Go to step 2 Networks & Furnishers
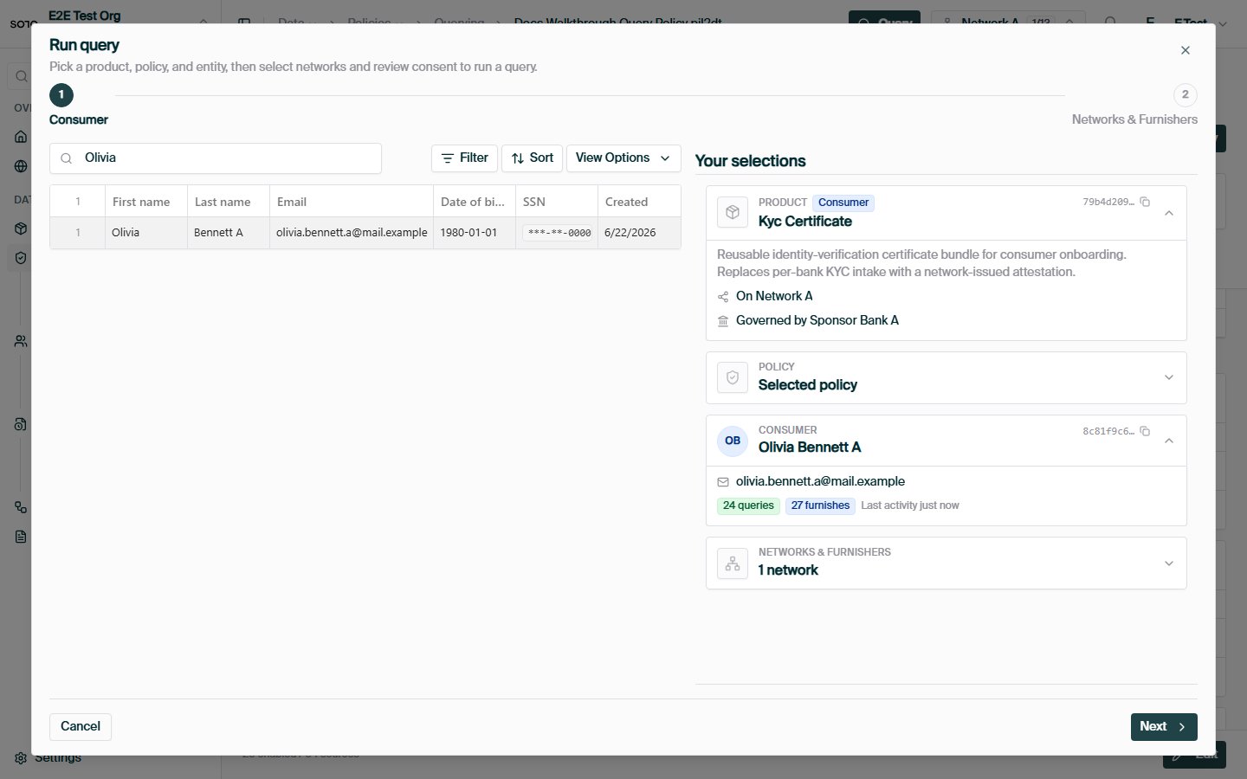Viewport: 1247px width, 779px height. tap(1186, 95)
